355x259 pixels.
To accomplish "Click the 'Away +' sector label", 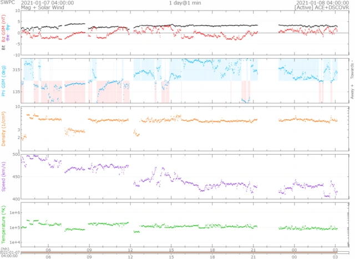I will point(352,92).
